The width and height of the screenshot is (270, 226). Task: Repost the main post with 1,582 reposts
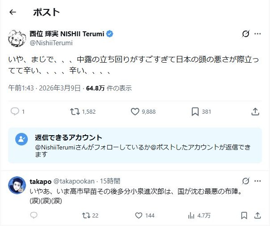pos(75,111)
